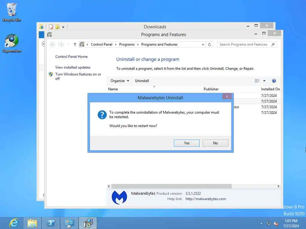Click New folder icon in Downloads toolbar
Image resolution: width=306 pixels, height=229 pixels.
[x=57, y=27]
